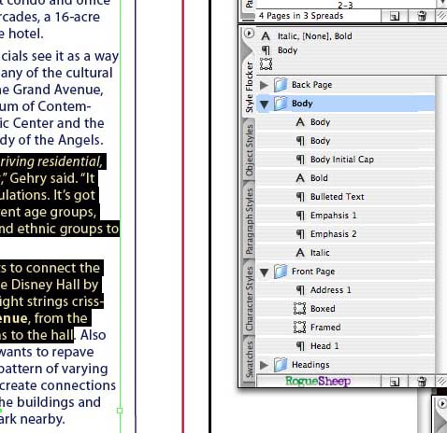Click the Headings folder icon

click(281, 365)
